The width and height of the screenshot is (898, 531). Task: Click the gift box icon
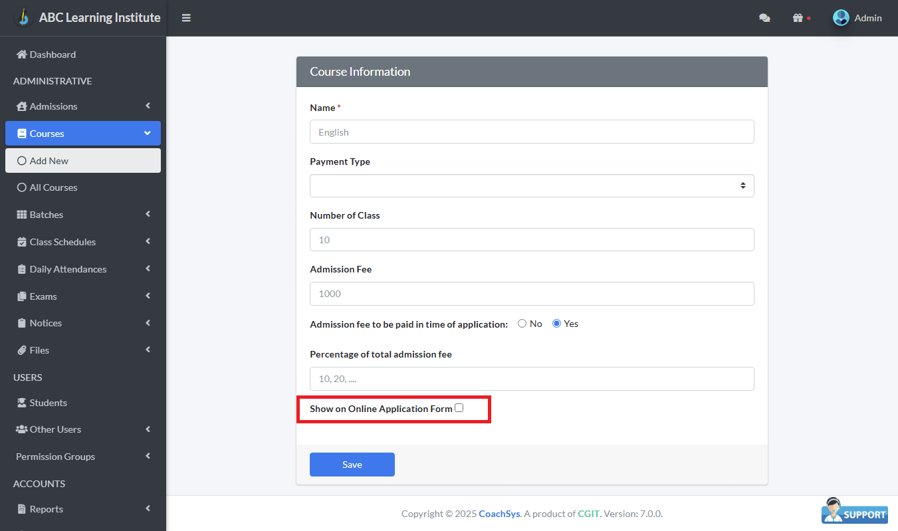798,18
